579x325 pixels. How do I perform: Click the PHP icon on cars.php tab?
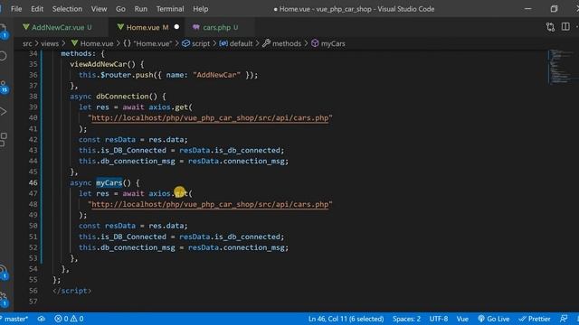click(x=196, y=27)
